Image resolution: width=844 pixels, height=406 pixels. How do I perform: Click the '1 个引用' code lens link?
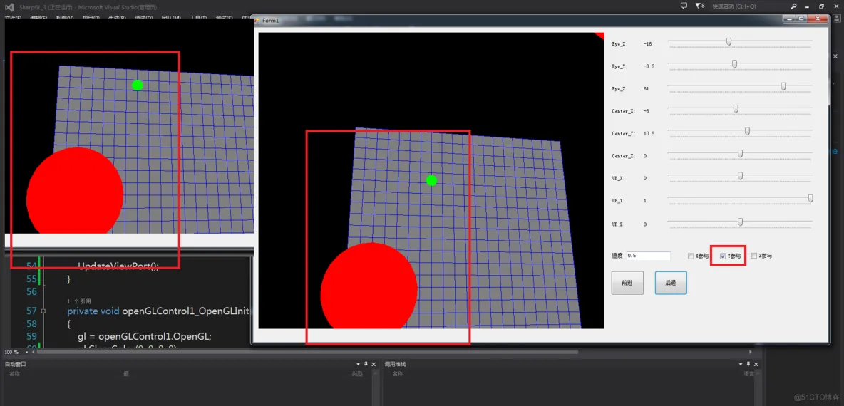pyautogui.click(x=79, y=301)
